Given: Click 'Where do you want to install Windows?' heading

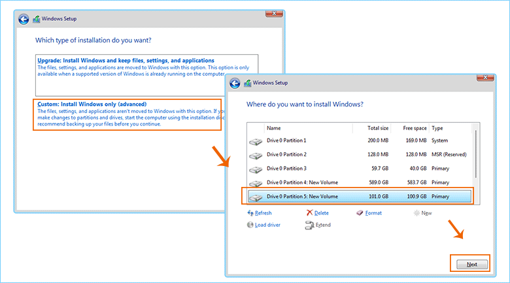Looking at the screenshot, I should point(305,105).
